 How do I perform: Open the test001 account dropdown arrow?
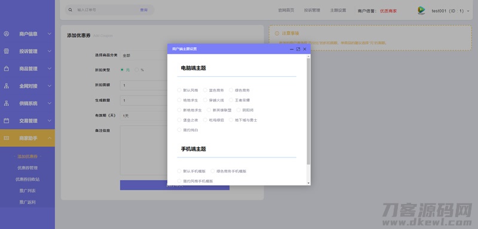[468, 11]
